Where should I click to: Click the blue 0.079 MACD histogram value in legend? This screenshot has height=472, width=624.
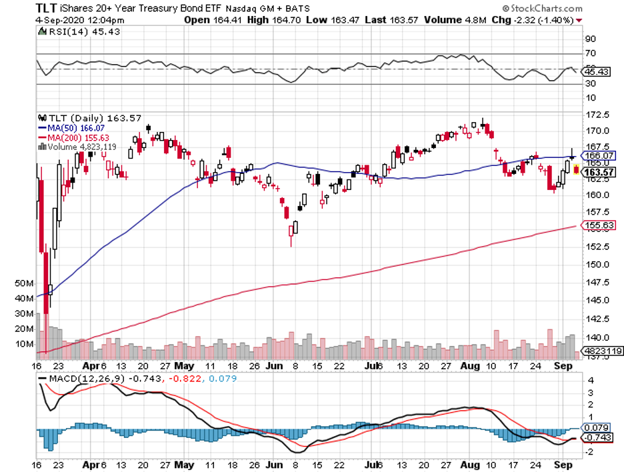tap(223, 379)
